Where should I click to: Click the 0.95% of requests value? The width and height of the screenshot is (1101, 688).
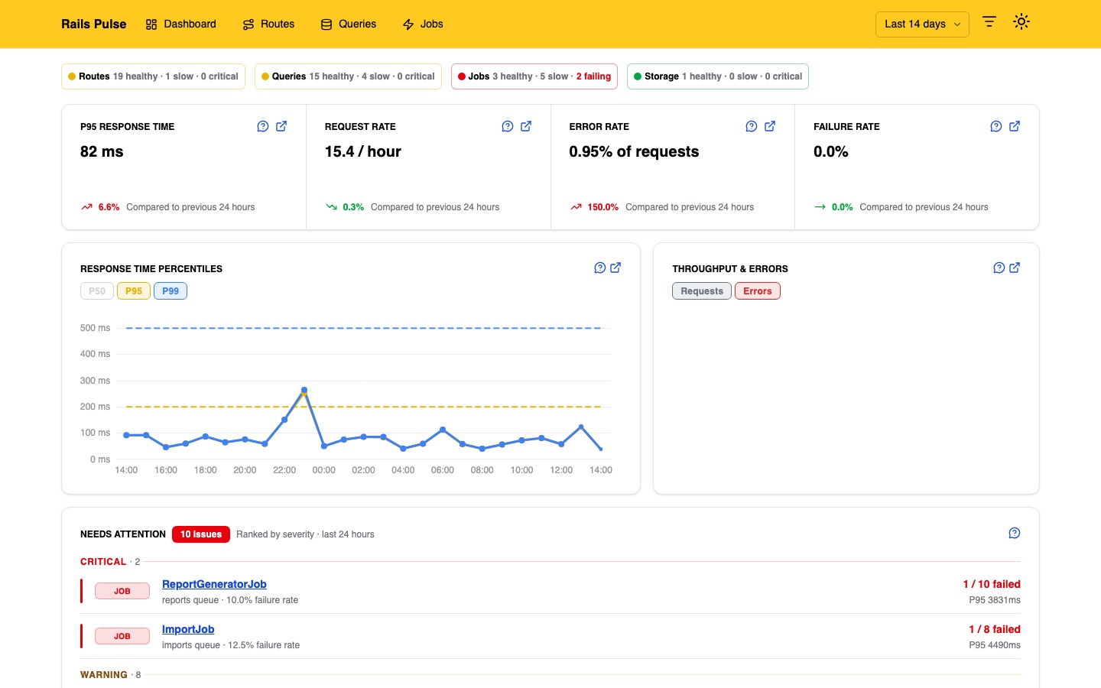(x=634, y=151)
